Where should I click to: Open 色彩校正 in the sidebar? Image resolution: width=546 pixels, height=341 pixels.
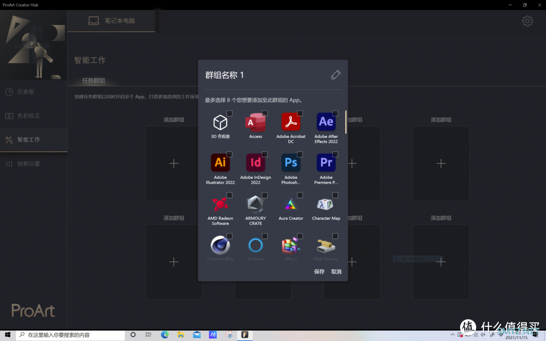(33, 116)
